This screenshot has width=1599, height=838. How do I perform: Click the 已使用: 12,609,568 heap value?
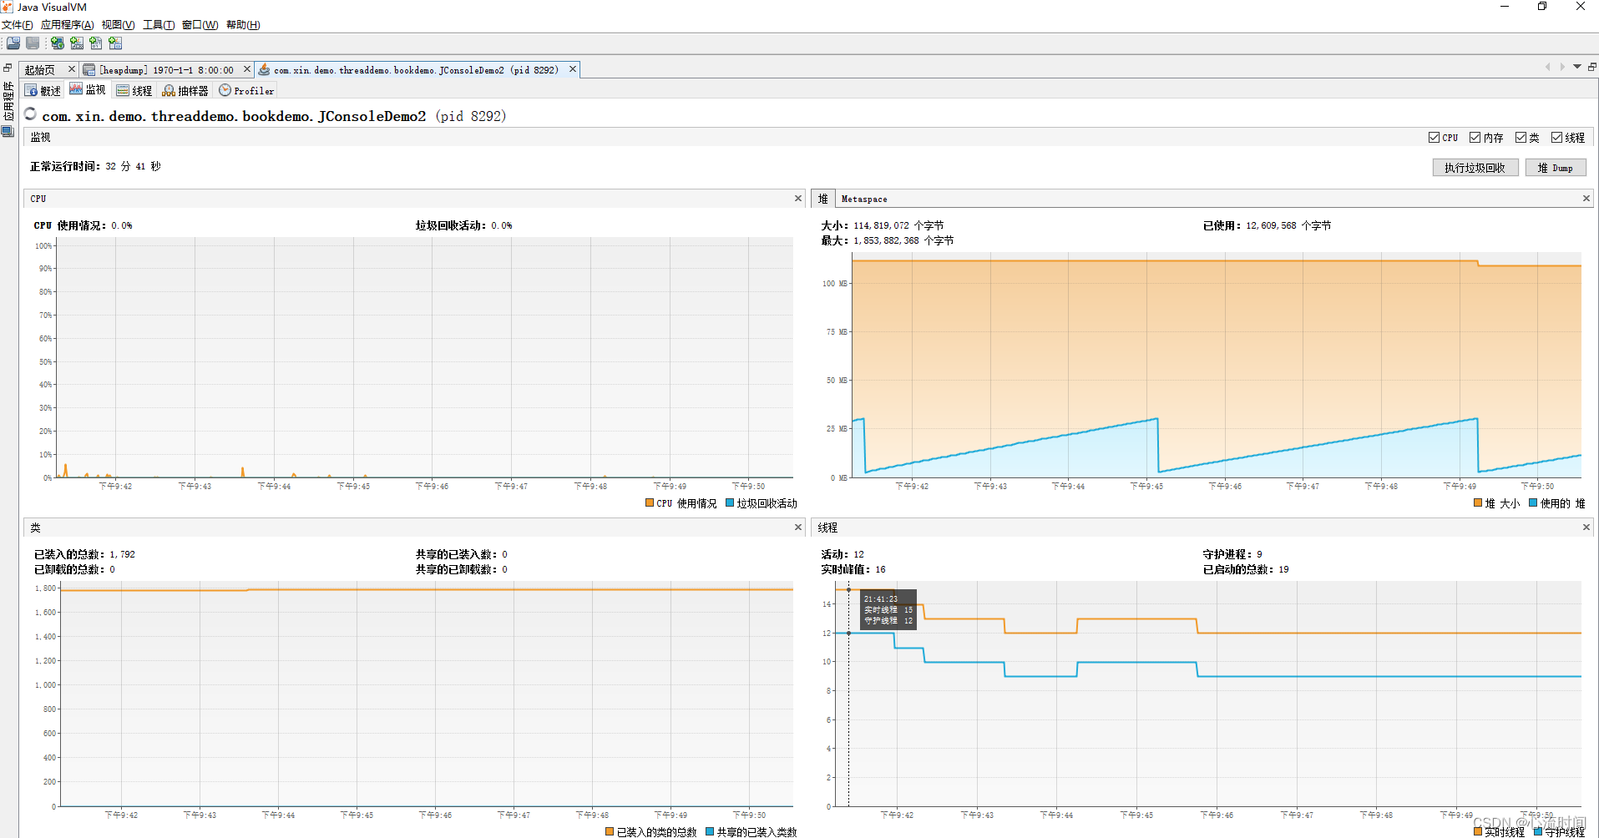[x=1267, y=225]
